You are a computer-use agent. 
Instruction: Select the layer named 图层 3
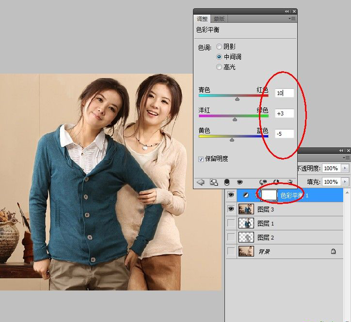tap(266, 209)
